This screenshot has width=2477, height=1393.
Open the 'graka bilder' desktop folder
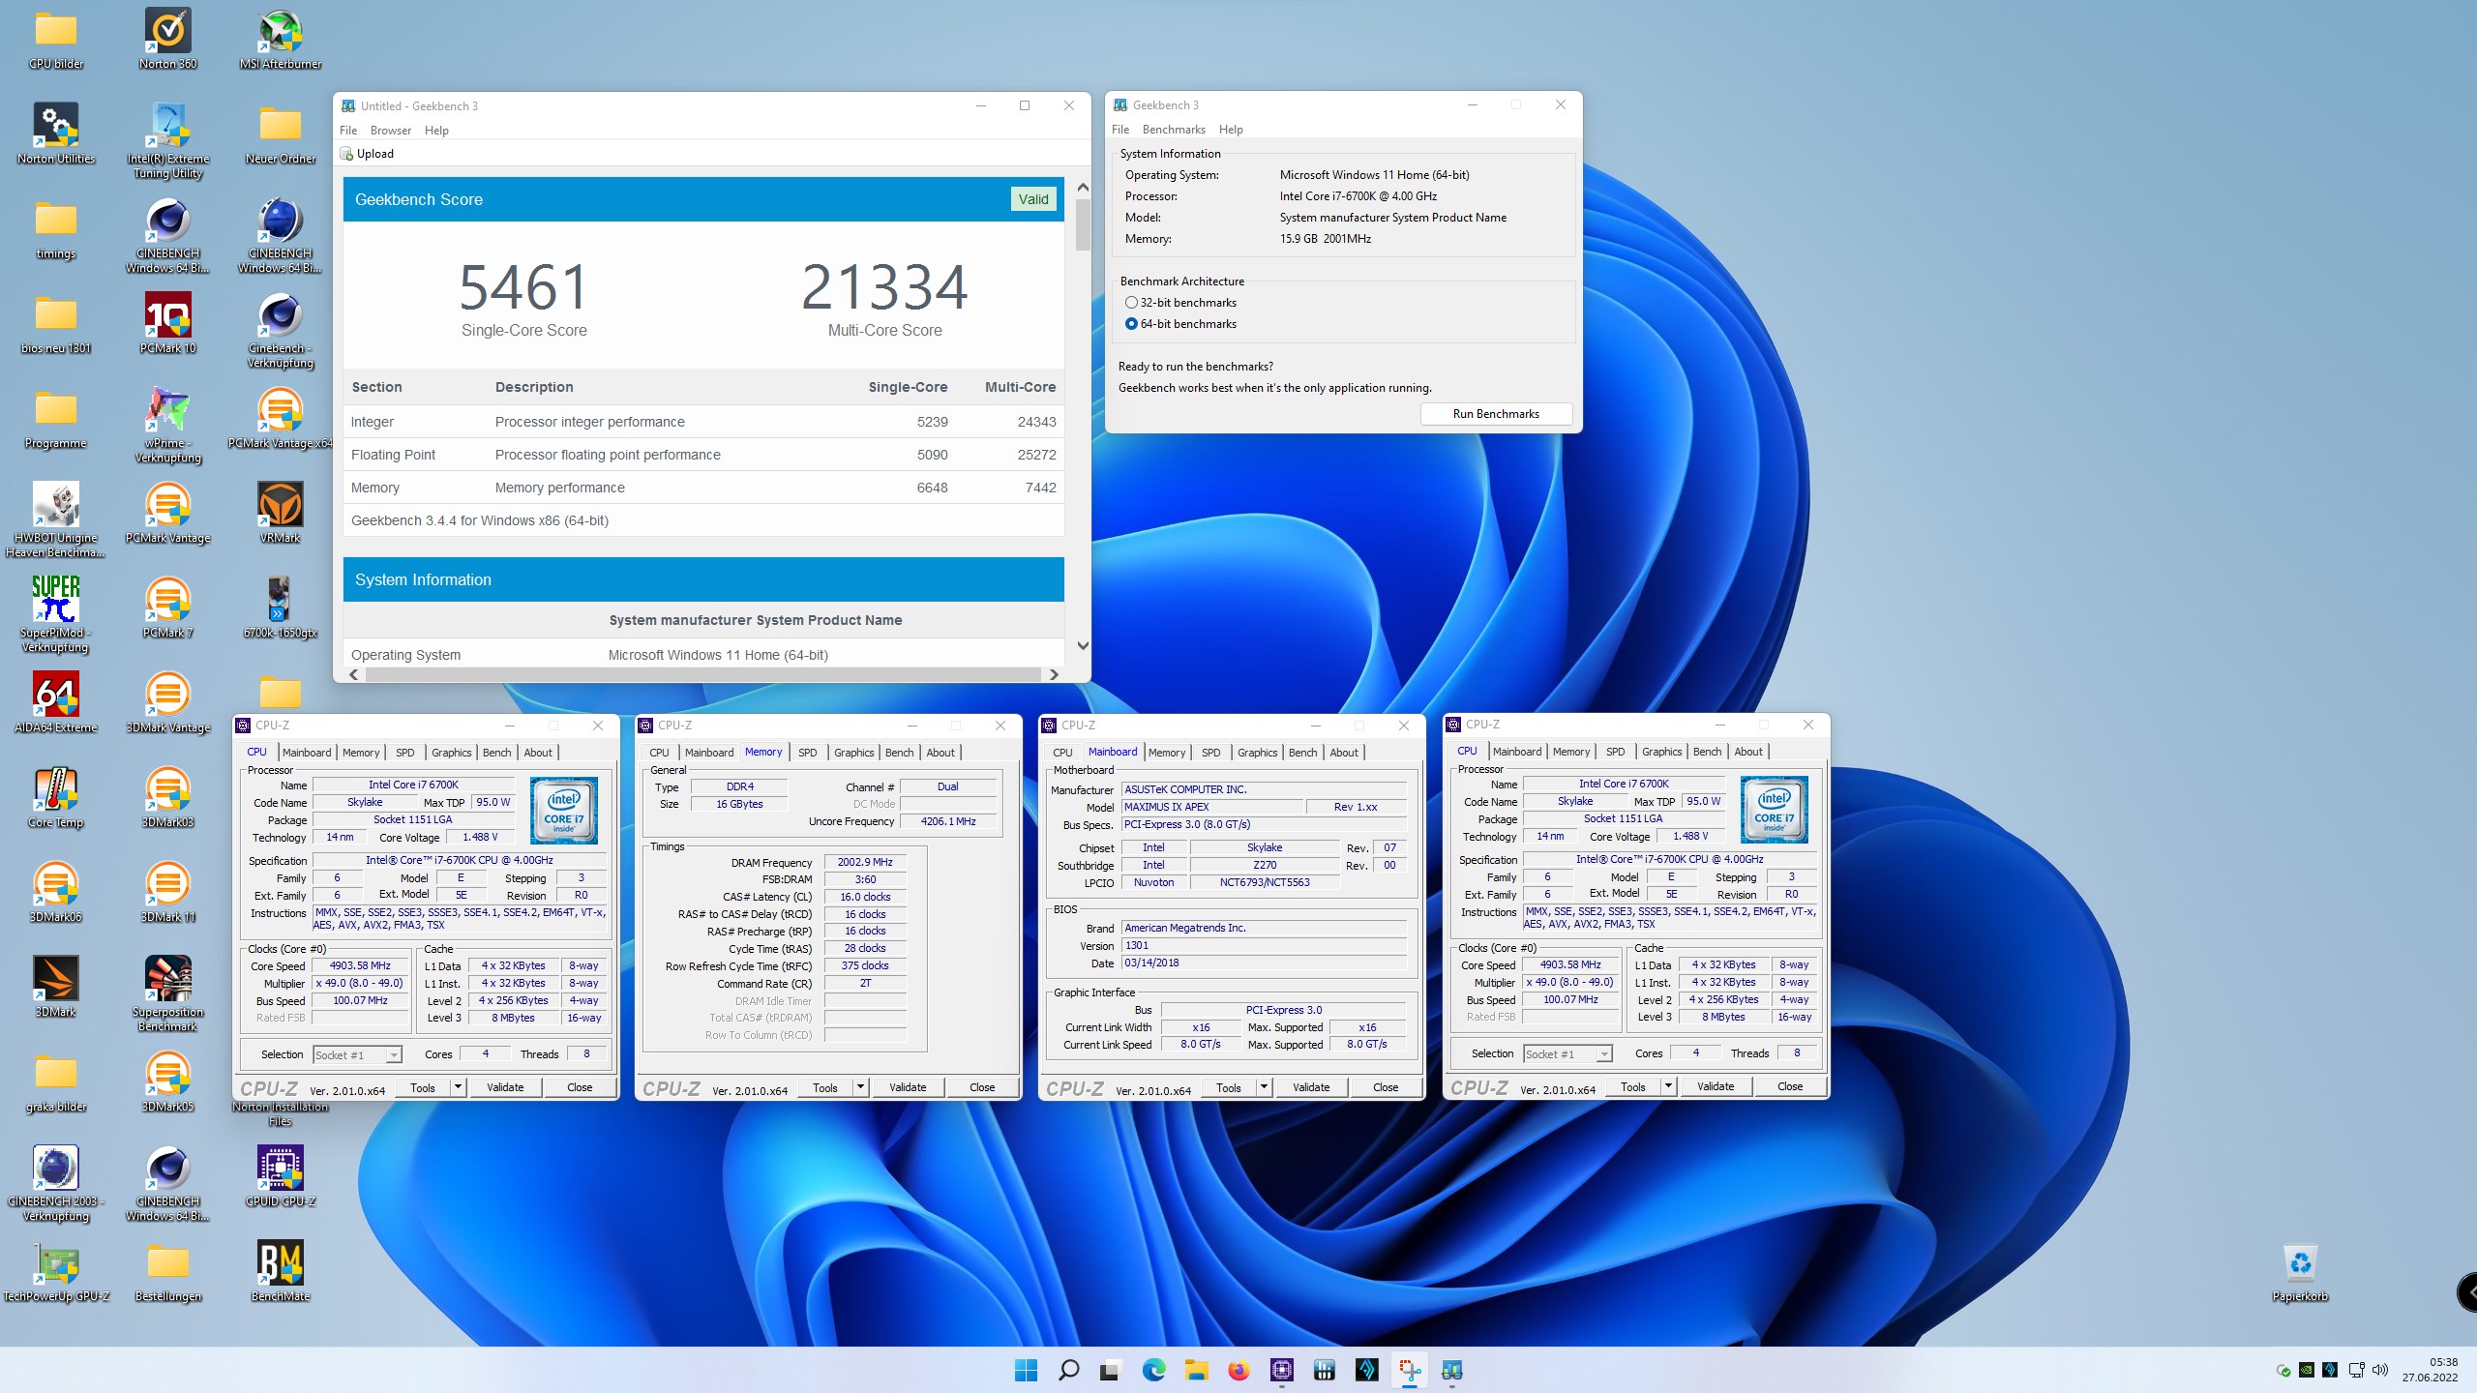56,1082
